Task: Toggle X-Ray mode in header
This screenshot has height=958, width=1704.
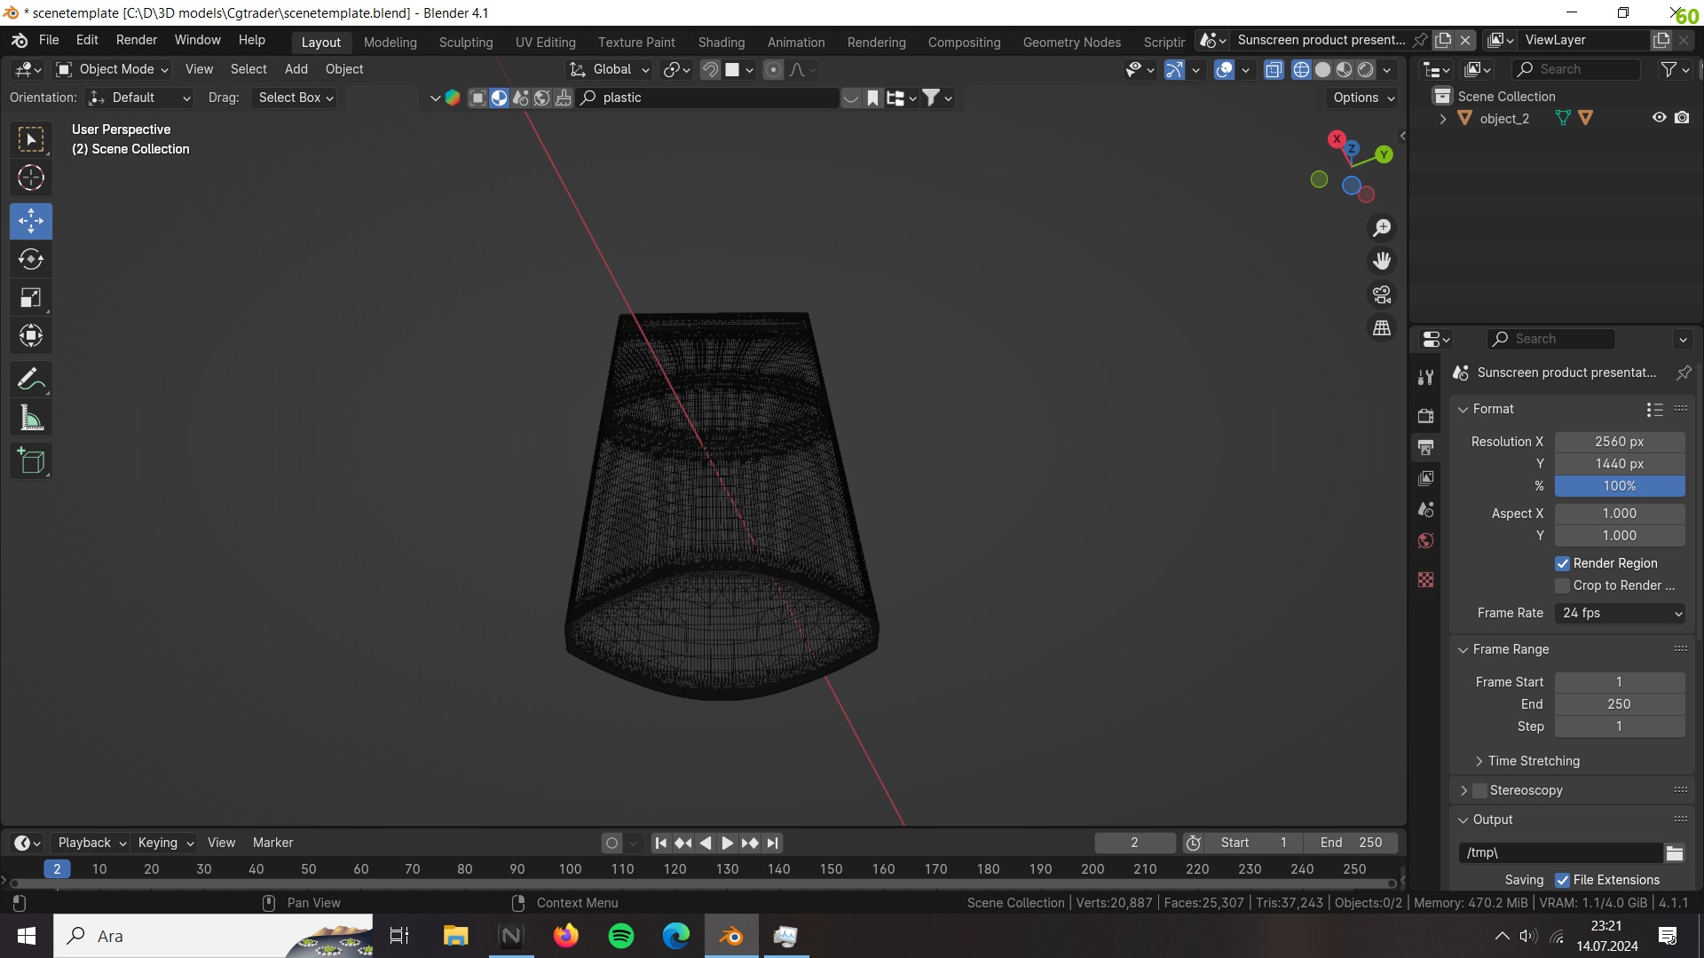Action: pyautogui.click(x=1274, y=69)
